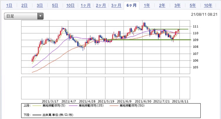Open the 2ヶ月 chart range
The height and width of the screenshot is (119, 221).
pyautogui.click(x=101, y=6)
